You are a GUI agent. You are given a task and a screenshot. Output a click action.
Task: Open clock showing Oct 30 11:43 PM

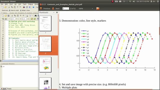143,1
